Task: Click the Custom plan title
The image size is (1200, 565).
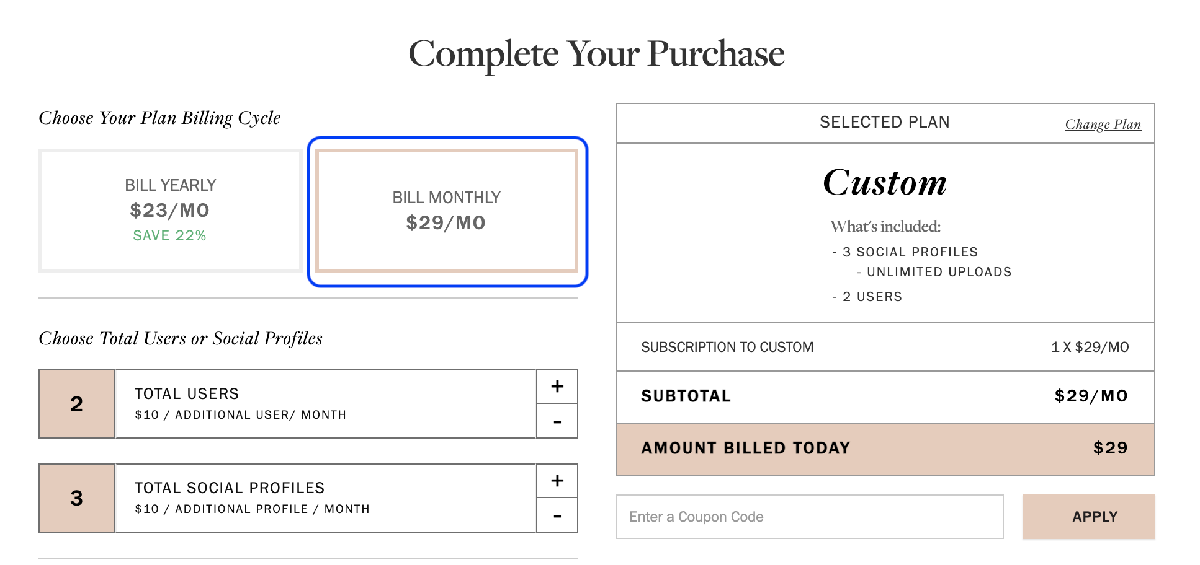Action: (x=885, y=183)
